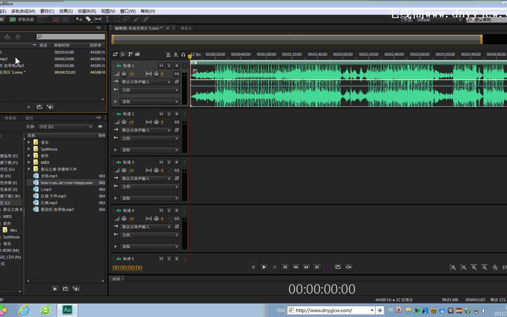Viewport: 507px width, 317px height.
Task: Open Internet Explorer from taskbar
Action: coord(24,310)
